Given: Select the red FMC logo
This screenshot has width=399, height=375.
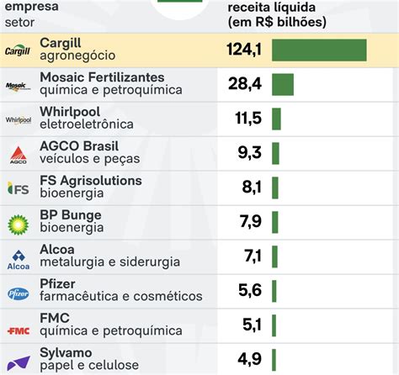Looking at the screenshot, I should [19, 331].
